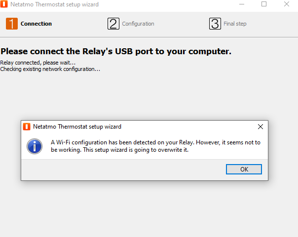This screenshot has height=237, width=298.
Task: Click the OK button in the dialog
Action: click(244, 169)
